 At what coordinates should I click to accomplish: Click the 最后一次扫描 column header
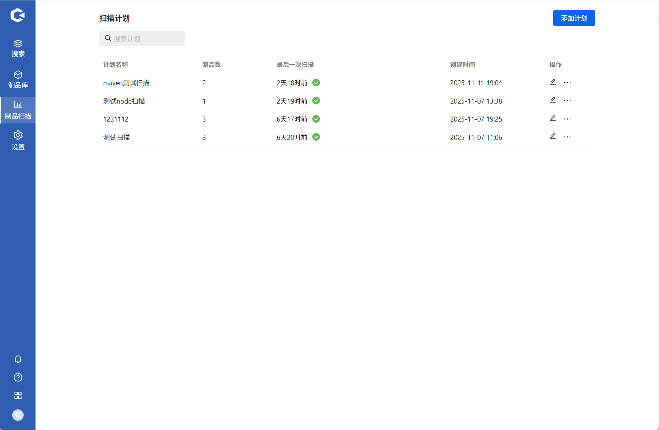coord(295,65)
